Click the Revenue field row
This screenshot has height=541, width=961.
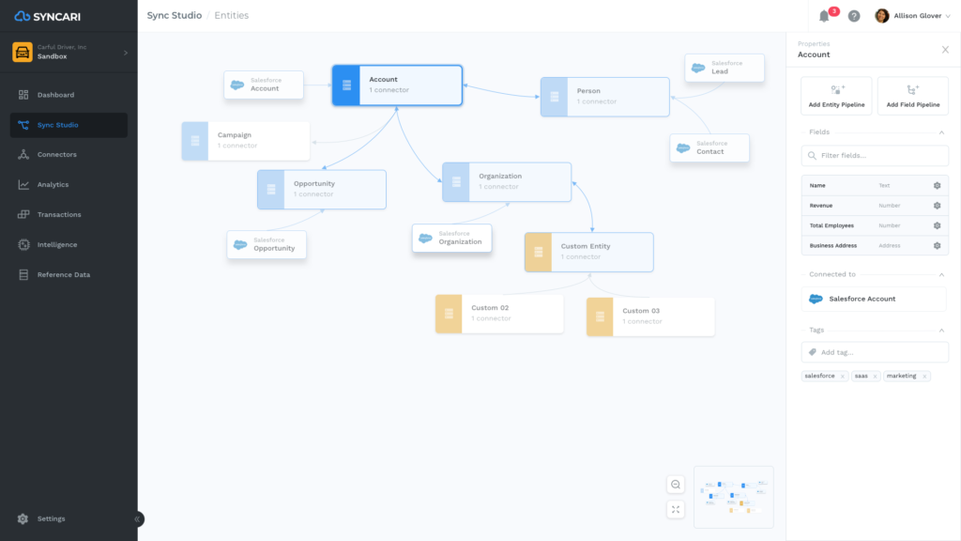point(875,206)
